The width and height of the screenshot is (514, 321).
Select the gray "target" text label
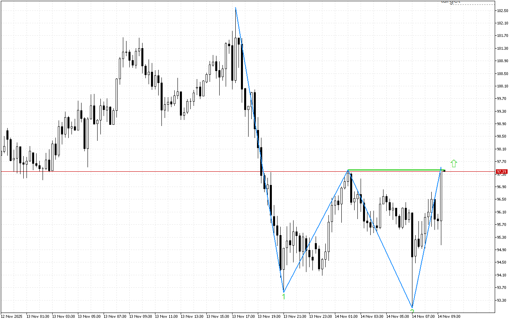click(x=450, y=2)
